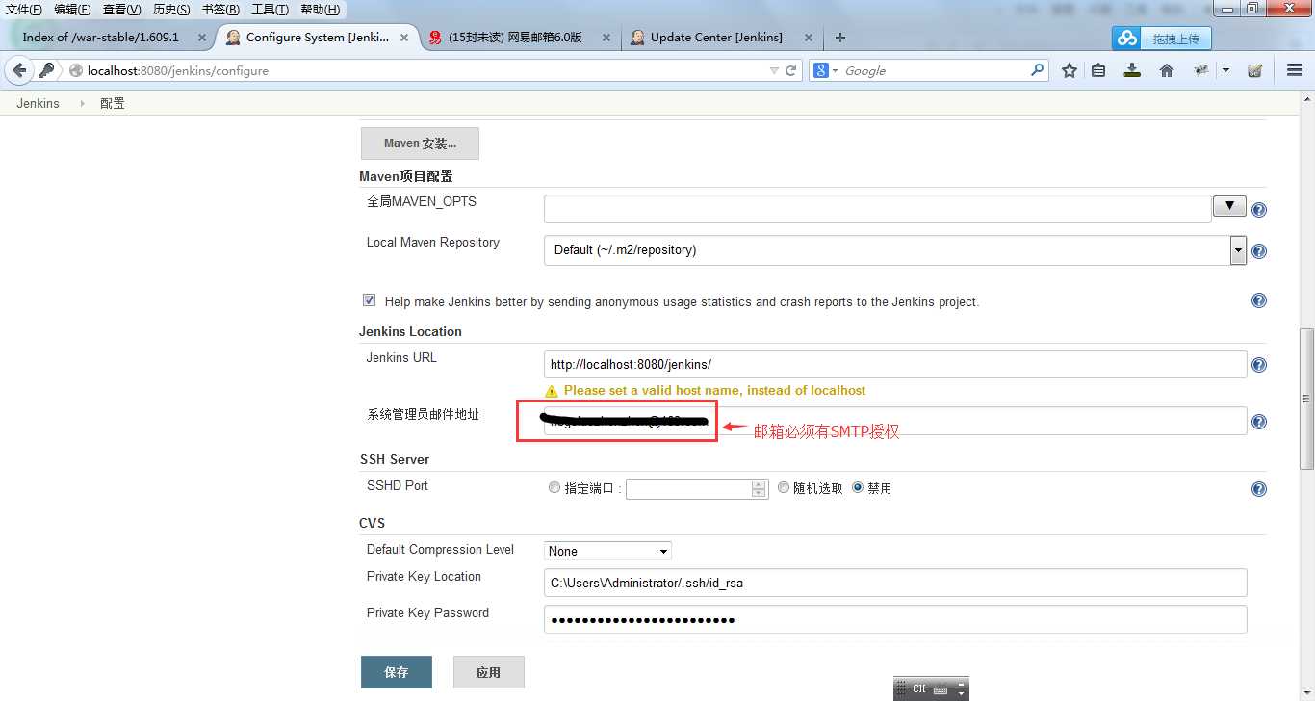Close the Configure System tab
This screenshot has width=1315, height=701.
[405, 38]
